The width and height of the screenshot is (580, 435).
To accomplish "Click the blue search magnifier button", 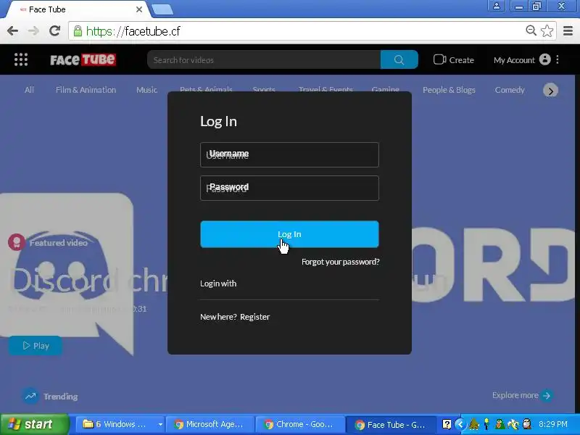I will click(x=399, y=59).
